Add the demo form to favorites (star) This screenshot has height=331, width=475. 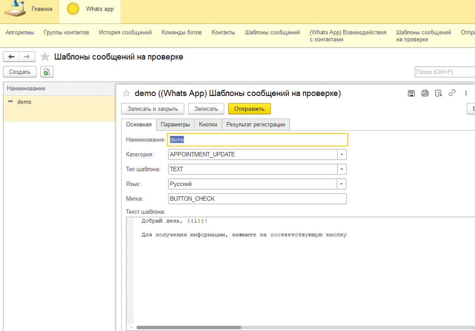pos(126,93)
